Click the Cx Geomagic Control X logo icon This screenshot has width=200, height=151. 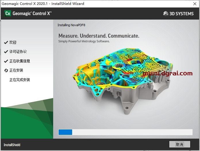7,14
